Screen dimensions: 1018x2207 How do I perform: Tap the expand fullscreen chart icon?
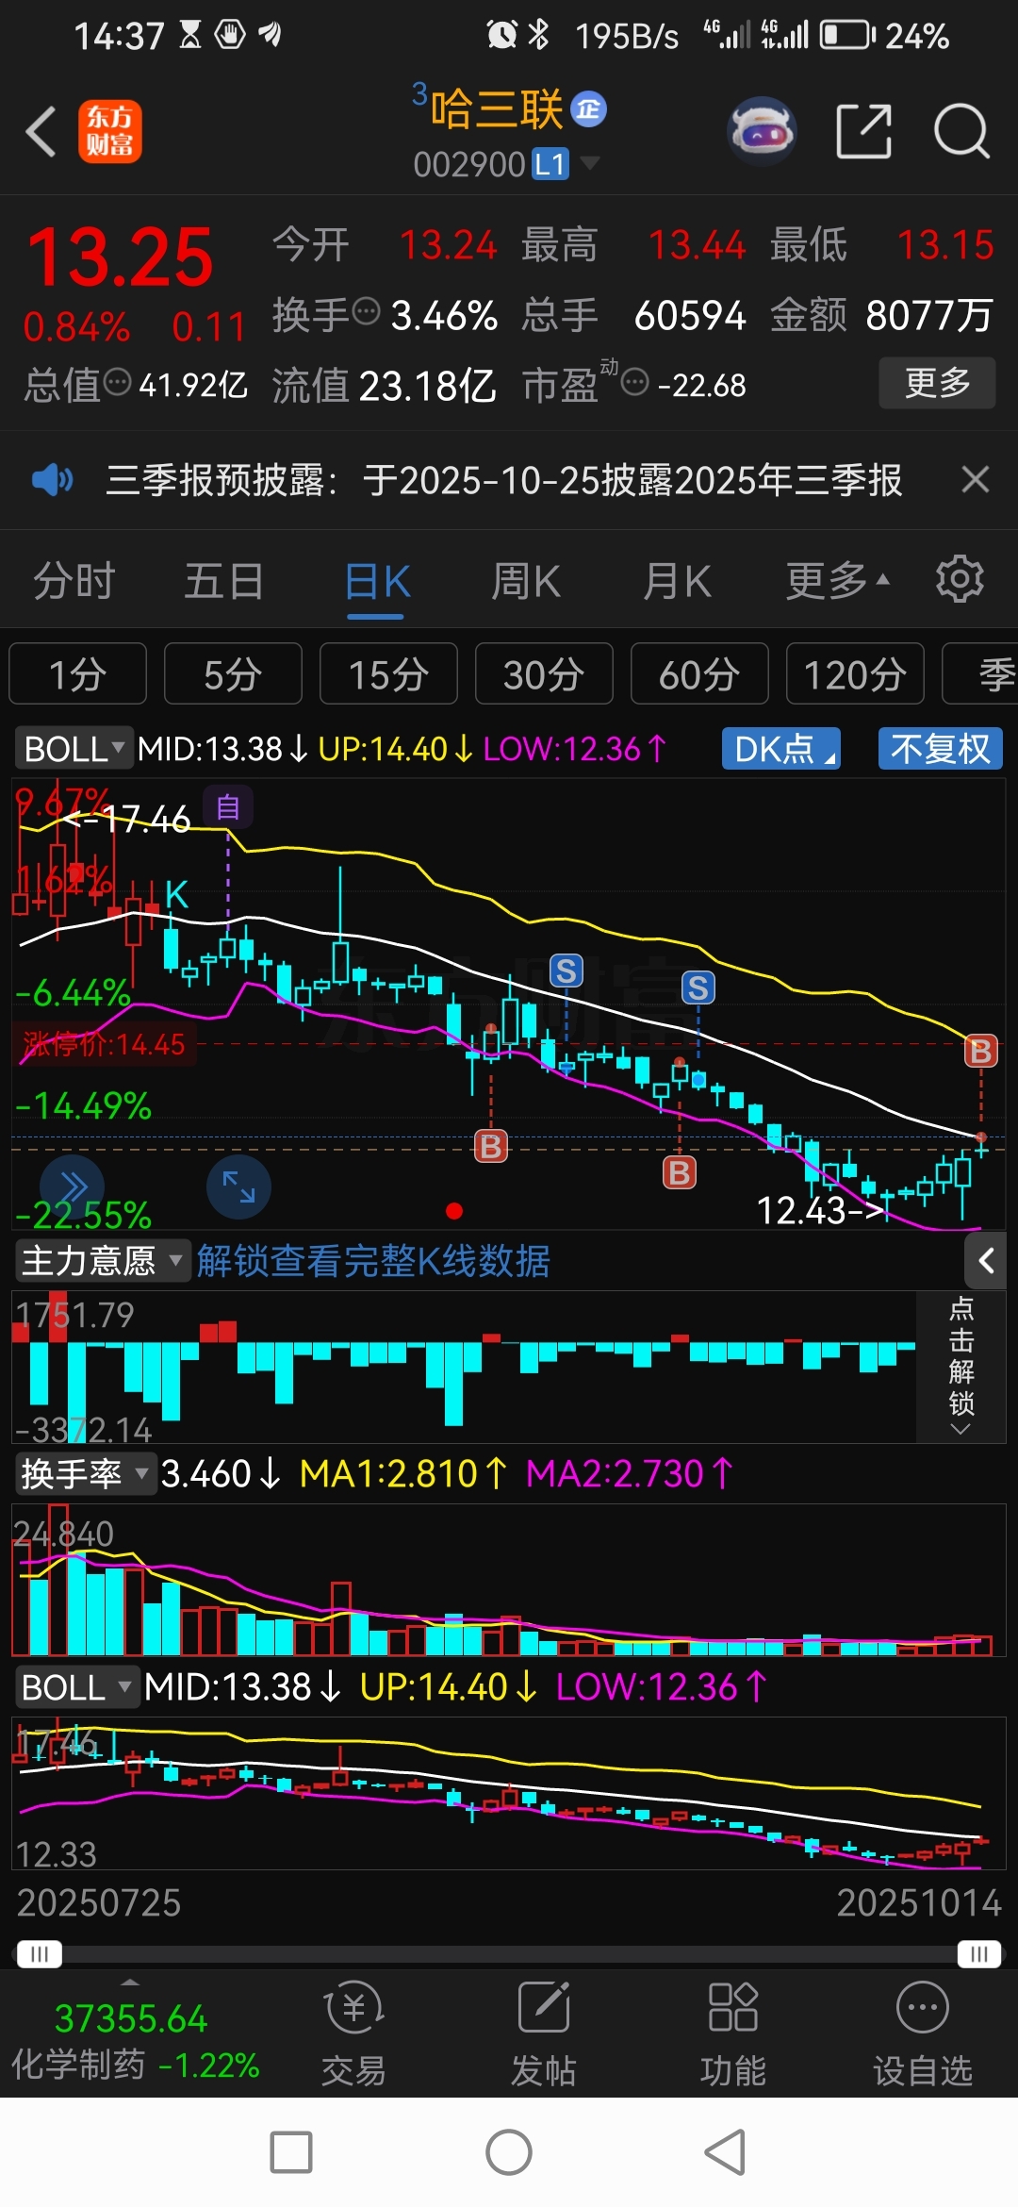pyautogui.click(x=238, y=1186)
